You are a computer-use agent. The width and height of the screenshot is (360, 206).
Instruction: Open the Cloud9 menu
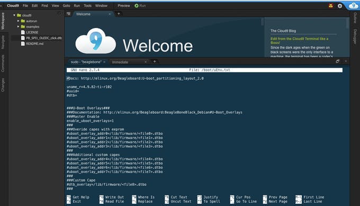point(13,6)
